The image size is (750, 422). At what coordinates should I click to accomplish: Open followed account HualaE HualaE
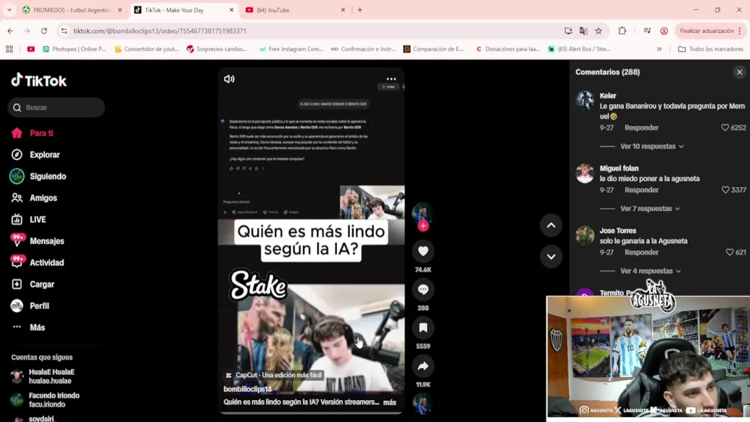pyautogui.click(x=43, y=376)
